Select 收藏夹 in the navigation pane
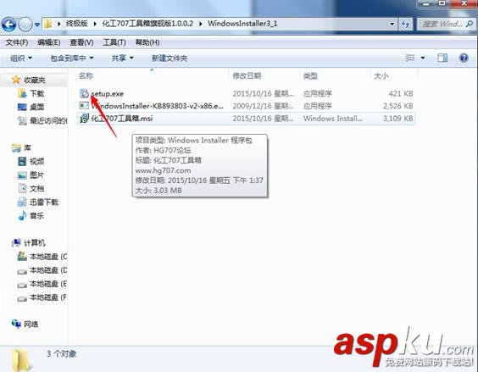The height and width of the screenshot is (372, 478). pyautogui.click(x=35, y=81)
